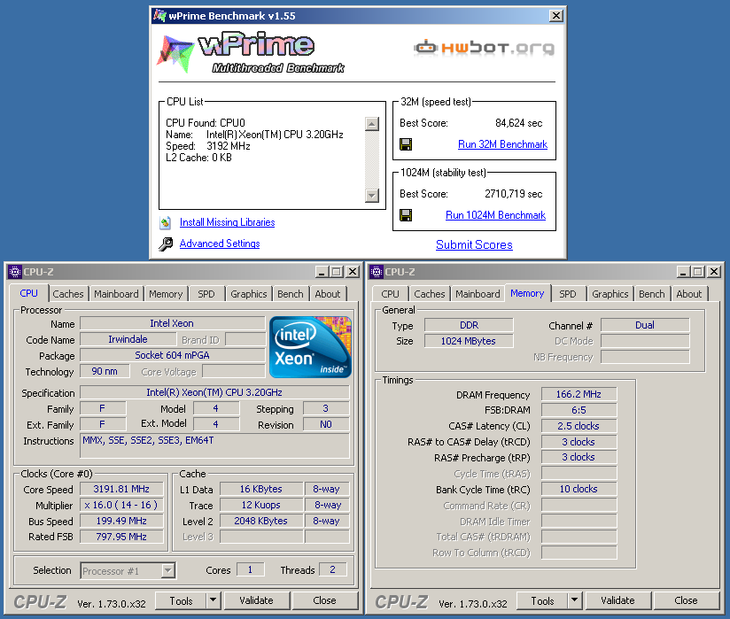The height and width of the screenshot is (619, 730).
Task: Click Close button in left CPU-Z
Action: point(324,600)
